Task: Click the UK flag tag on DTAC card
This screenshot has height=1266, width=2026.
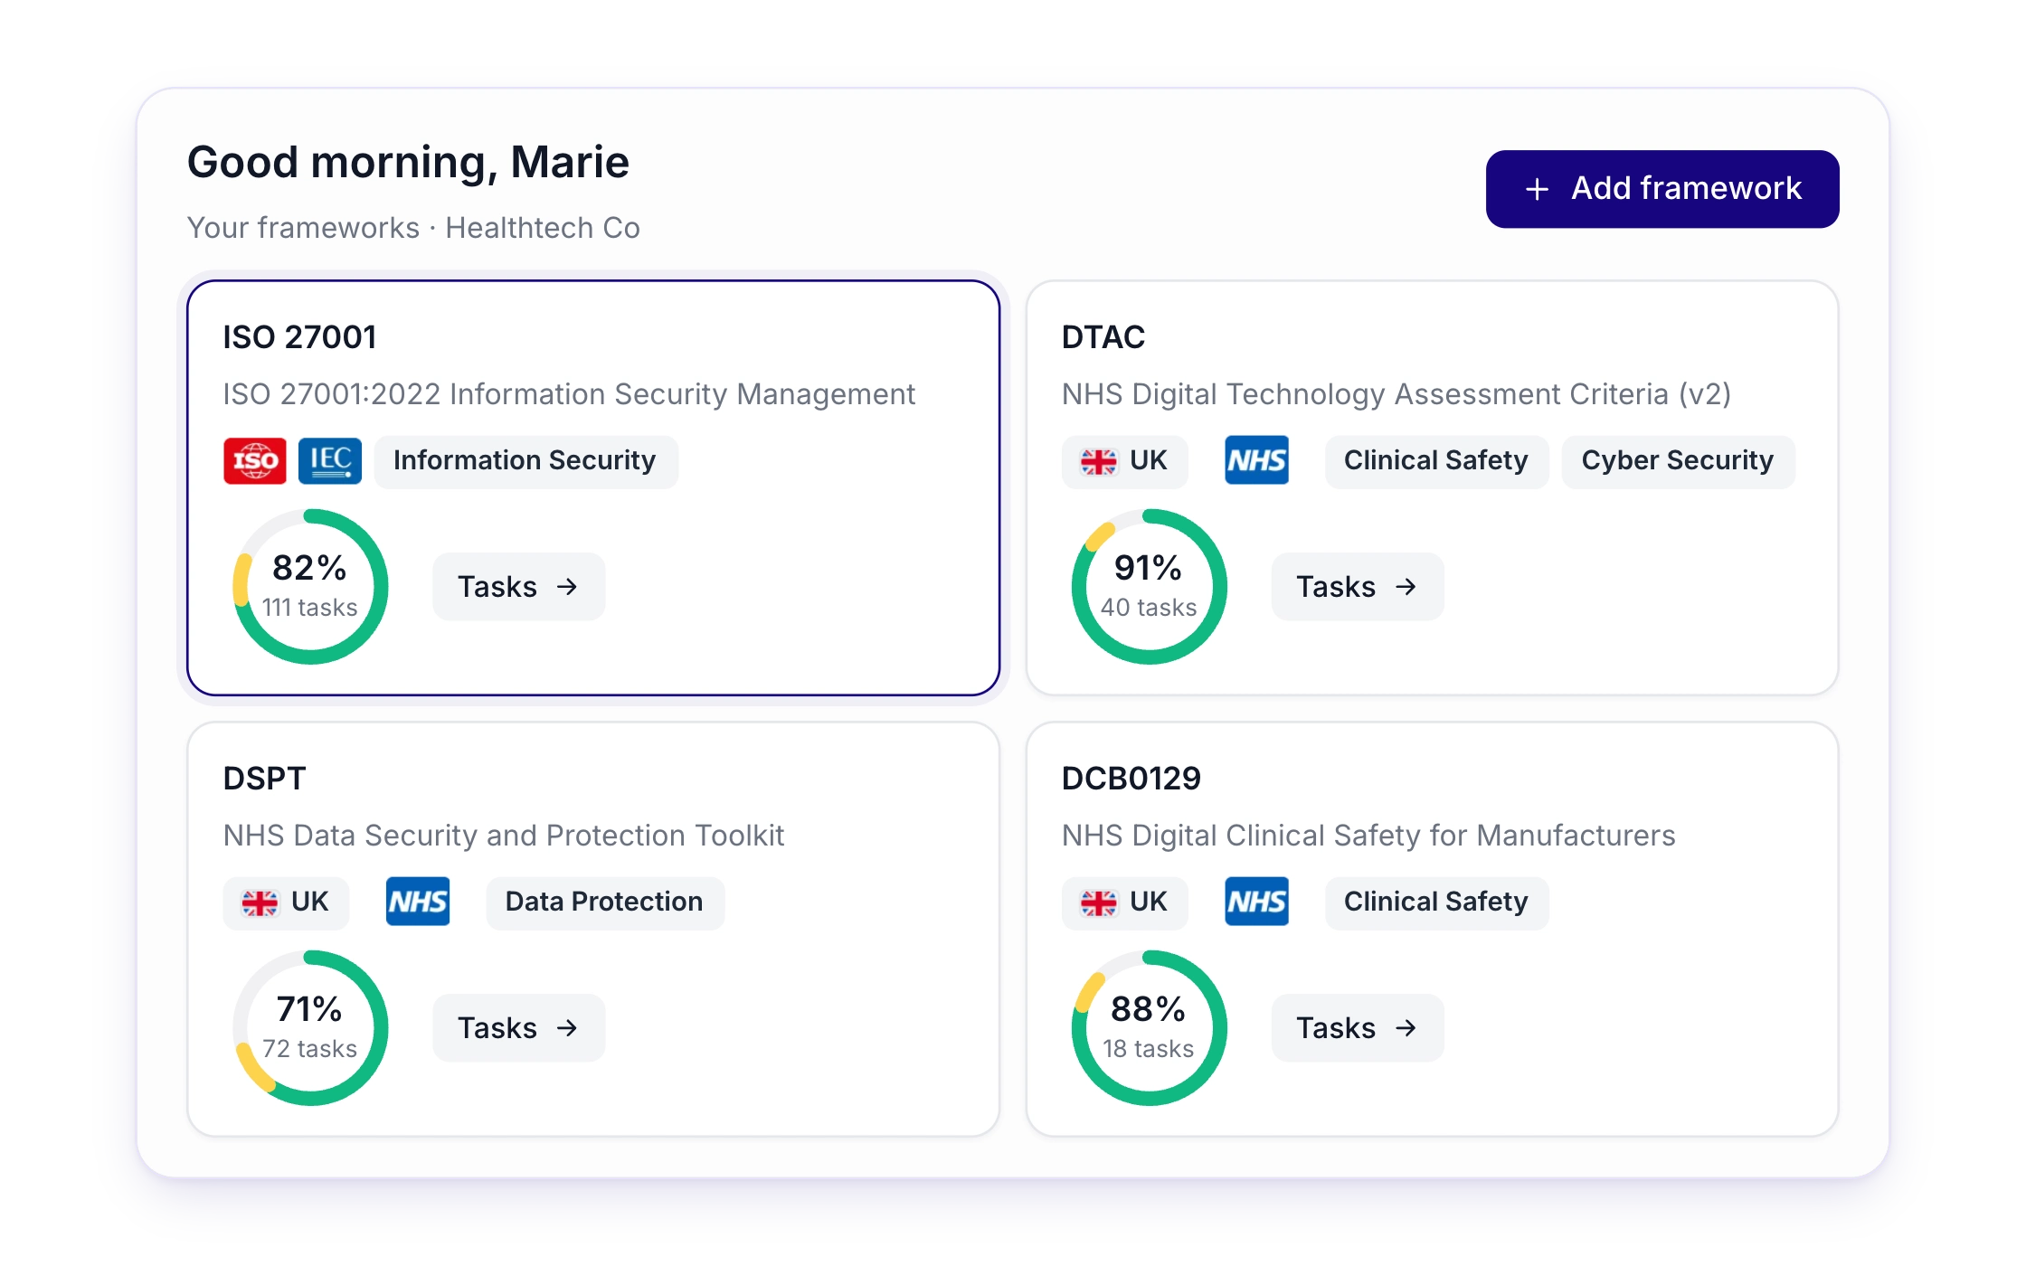Action: pos(1124,461)
